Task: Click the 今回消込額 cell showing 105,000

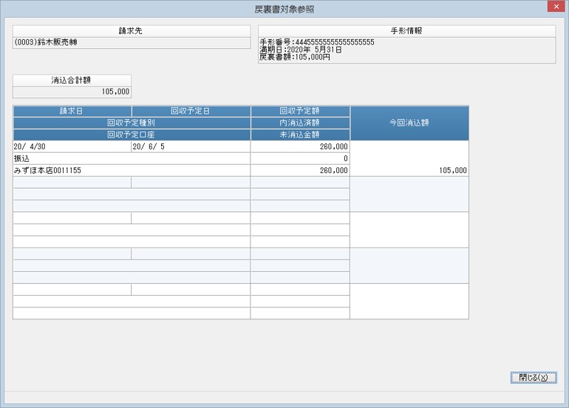Action: pyautogui.click(x=409, y=159)
